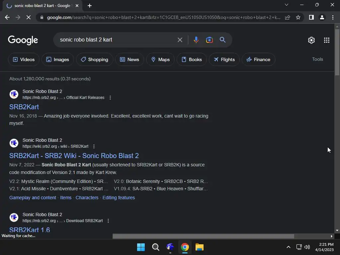Go to the Google homepage logo
The width and height of the screenshot is (340, 255).
[23, 40]
